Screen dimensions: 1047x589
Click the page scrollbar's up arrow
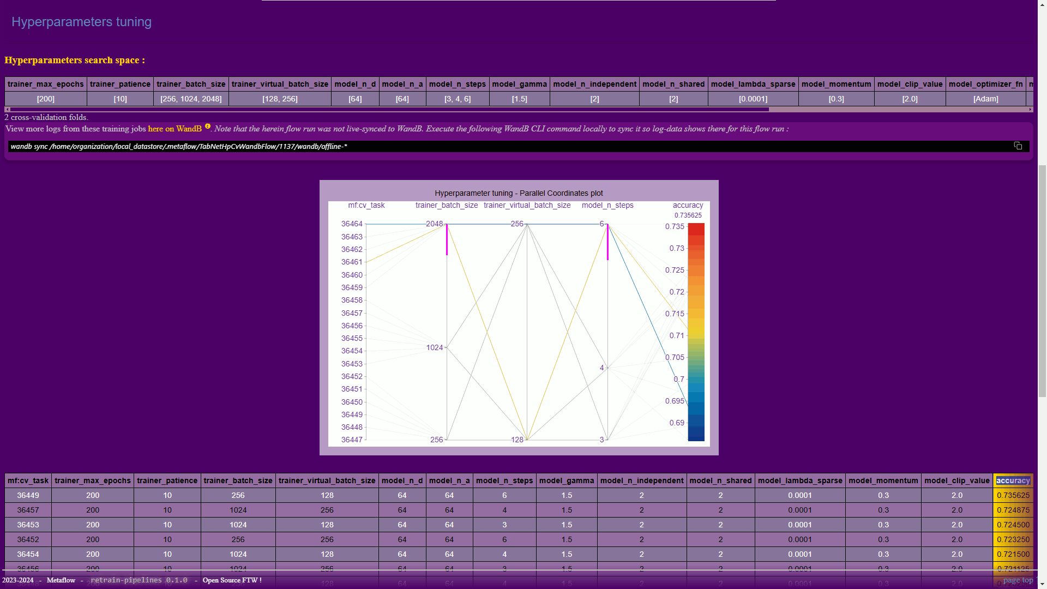pyautogui.click(x=1042, y=4)
